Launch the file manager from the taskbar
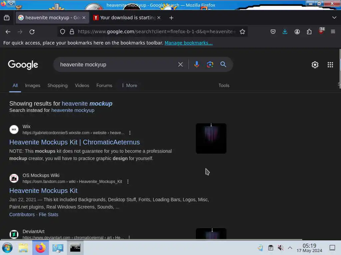 coord(23,248)
